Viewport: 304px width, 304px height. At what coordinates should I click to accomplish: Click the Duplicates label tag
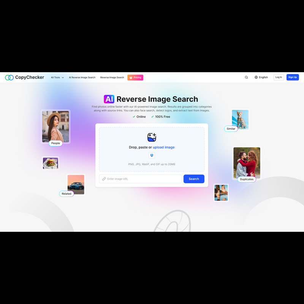[247, 179]
